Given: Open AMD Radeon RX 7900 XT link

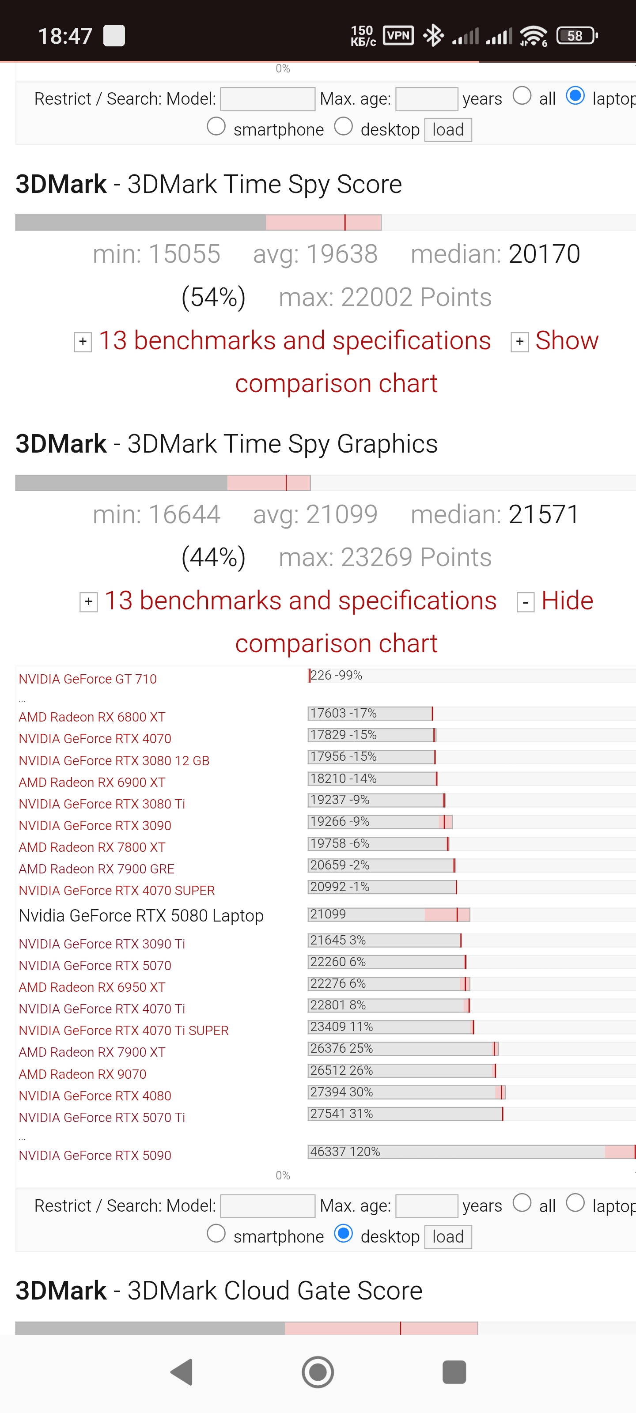Looking at the screenshot, I should (91, 1052).
